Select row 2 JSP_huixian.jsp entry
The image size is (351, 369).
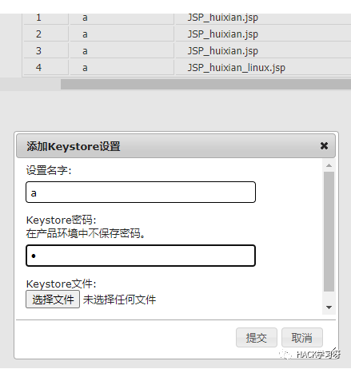click(x=223, y=34)
